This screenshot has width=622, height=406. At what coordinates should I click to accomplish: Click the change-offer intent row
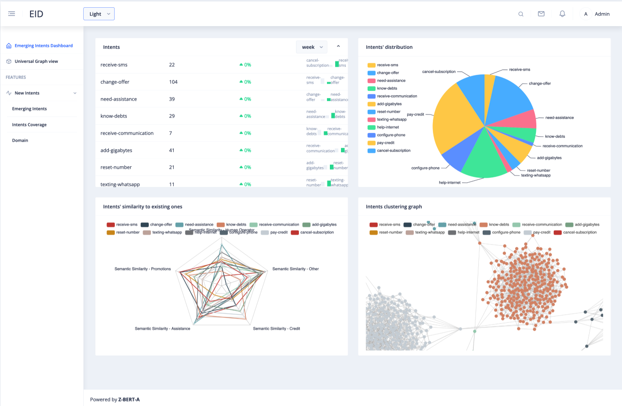(x=222, y=82)
